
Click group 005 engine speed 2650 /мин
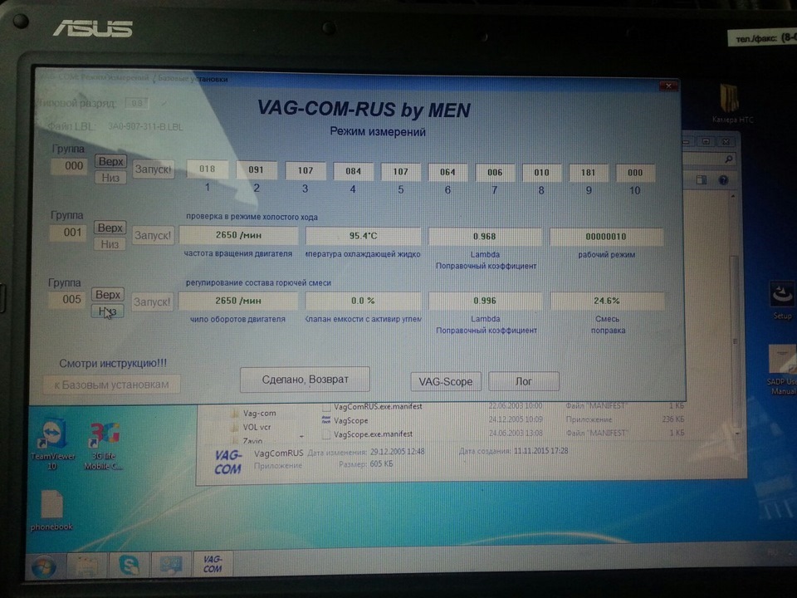(238, 301)
